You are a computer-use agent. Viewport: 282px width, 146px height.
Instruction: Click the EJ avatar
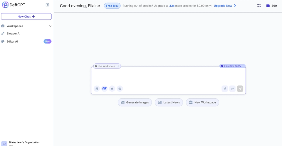point(4,144)
